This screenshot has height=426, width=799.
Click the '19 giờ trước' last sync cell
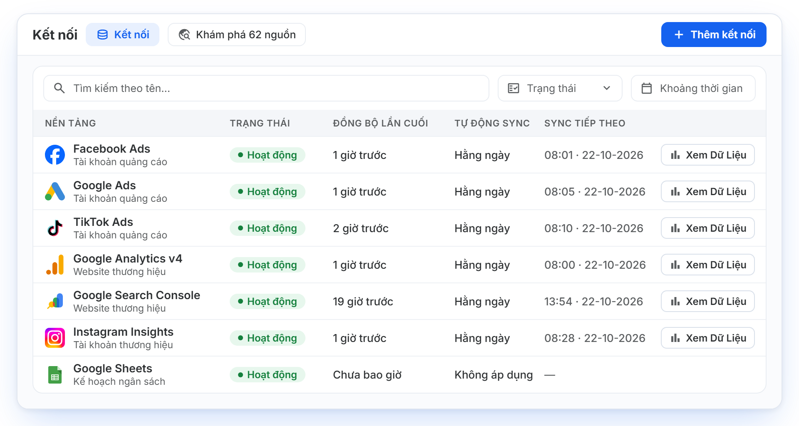coord(363,302)
